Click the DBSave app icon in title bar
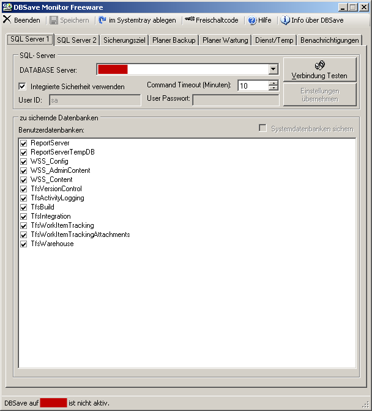This screenshot has height=411, width=372. click(x=7, y=7)
